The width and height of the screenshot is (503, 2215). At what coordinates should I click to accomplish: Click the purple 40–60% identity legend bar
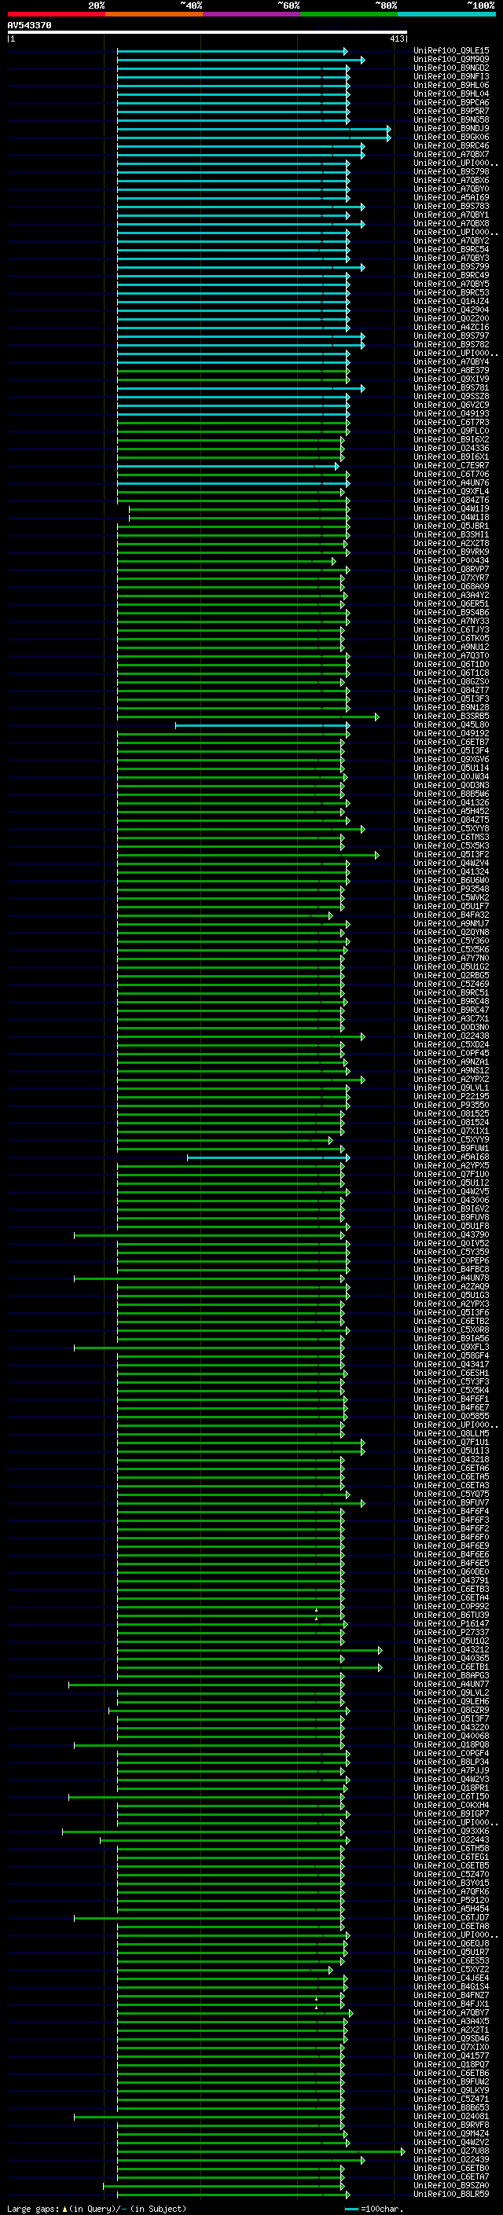point(251,14)
